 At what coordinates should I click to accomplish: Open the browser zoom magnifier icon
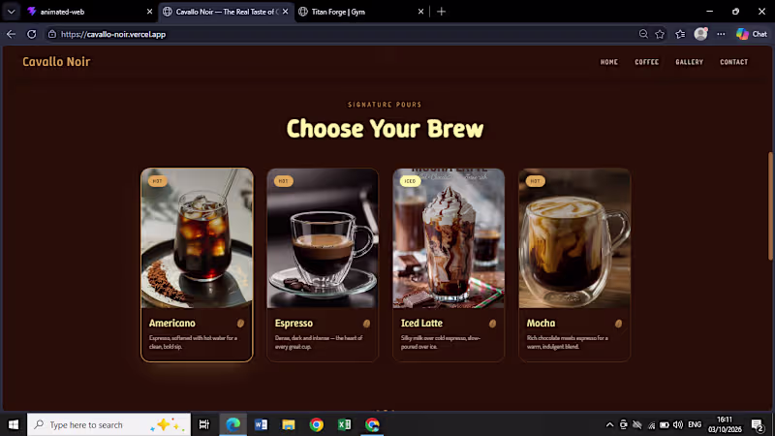(x=643, y=34)
